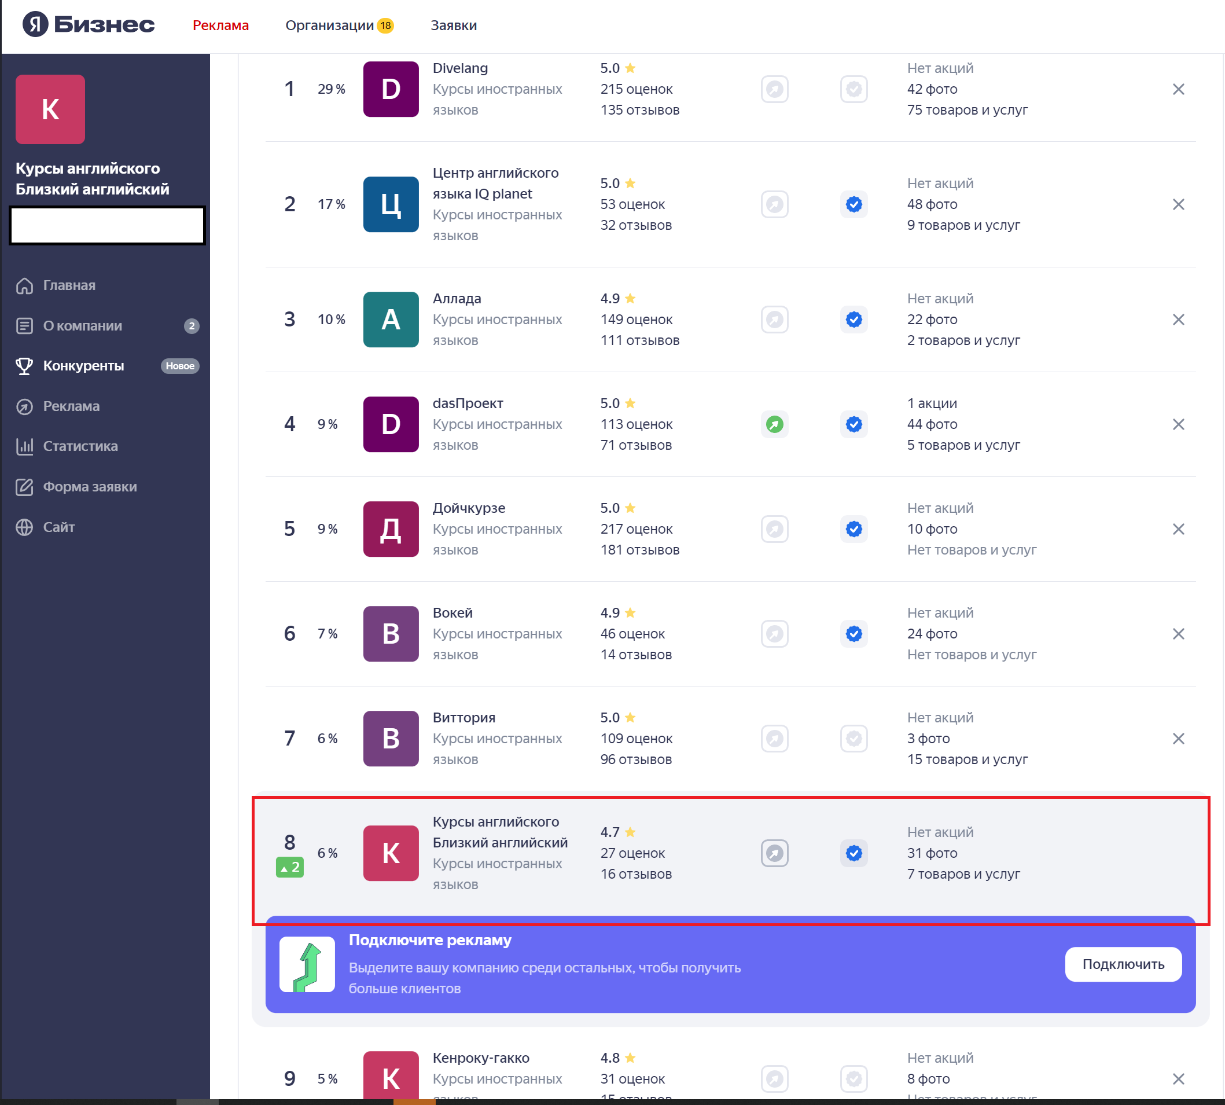This screenshot has height=1105, width=1225.
Task: Open the О компании sidebar item
Action: click(83, 326)
